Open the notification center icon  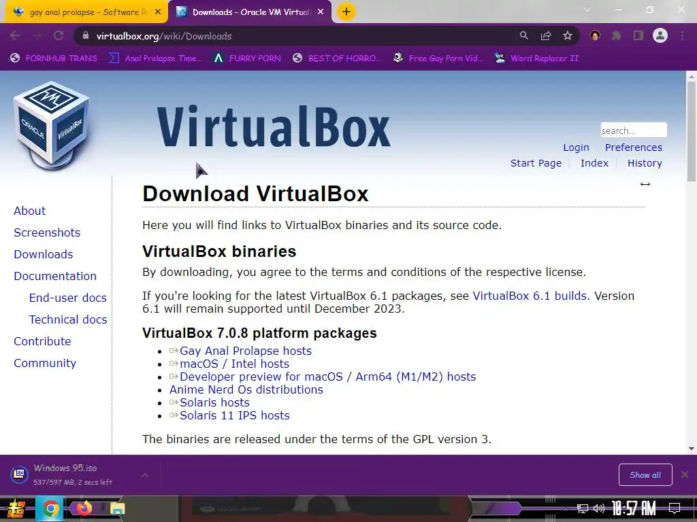click(675, 508)
